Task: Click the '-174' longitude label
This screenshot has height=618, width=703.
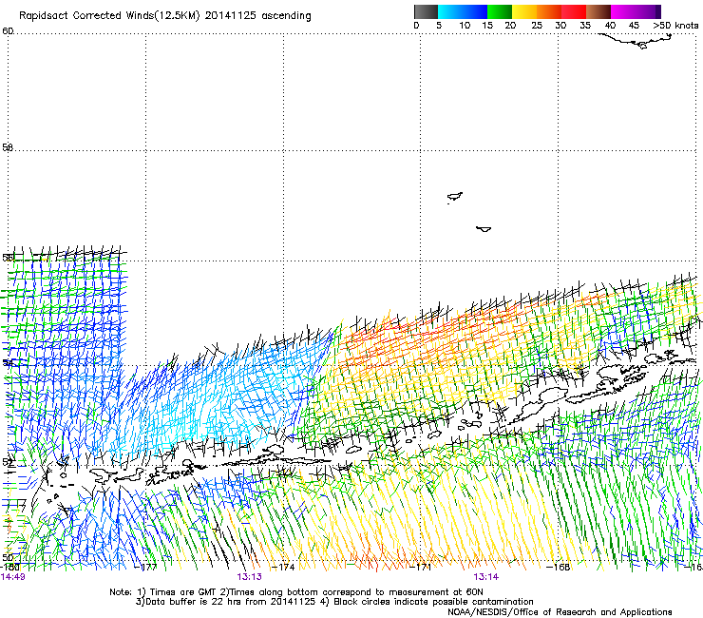Action: click(283, 567)
